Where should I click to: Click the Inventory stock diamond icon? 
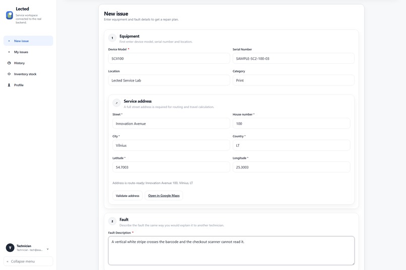[9, 74]
